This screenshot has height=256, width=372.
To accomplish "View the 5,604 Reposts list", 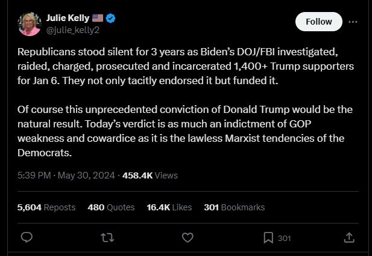I will click(x=46, y=207).
